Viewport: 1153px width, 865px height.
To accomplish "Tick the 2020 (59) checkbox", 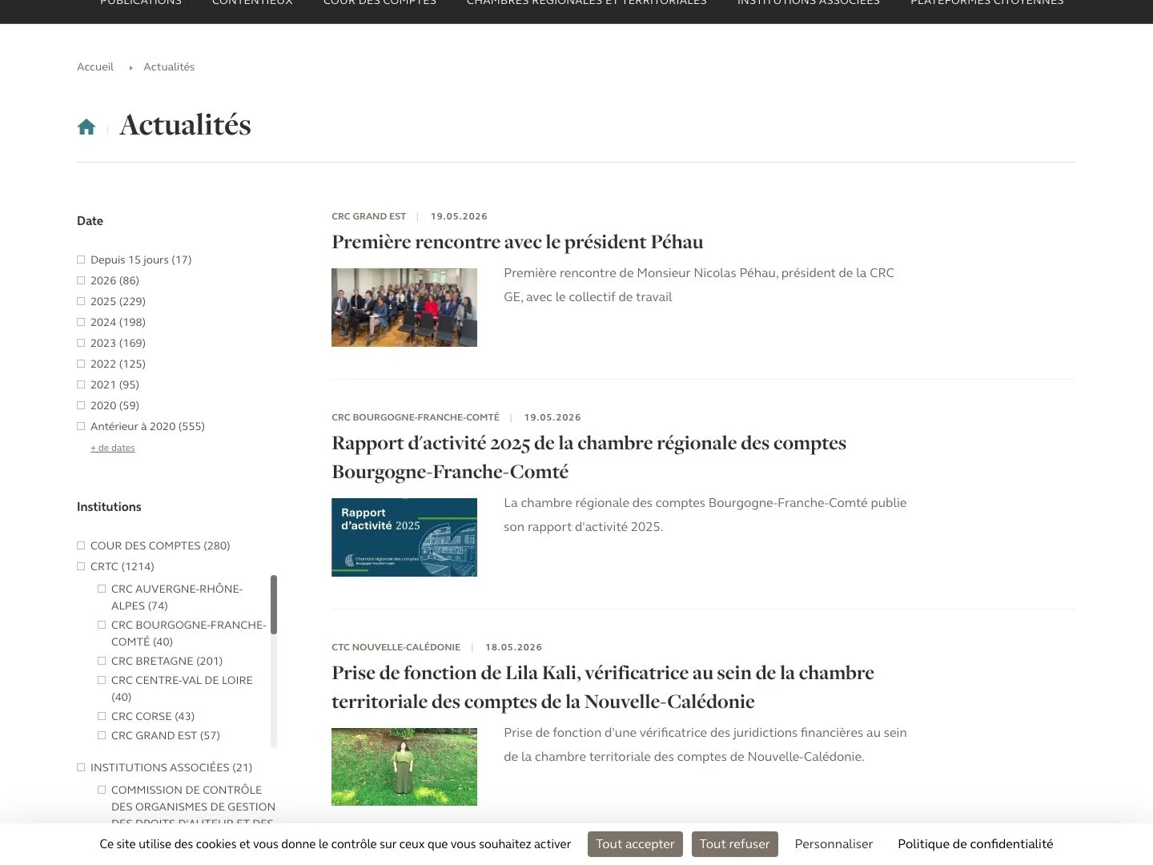I will [x=81, y=405].
